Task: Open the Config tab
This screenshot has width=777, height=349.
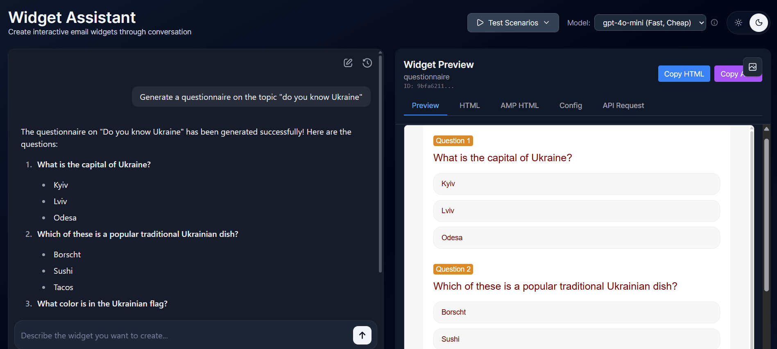Action: coord(571,106)
